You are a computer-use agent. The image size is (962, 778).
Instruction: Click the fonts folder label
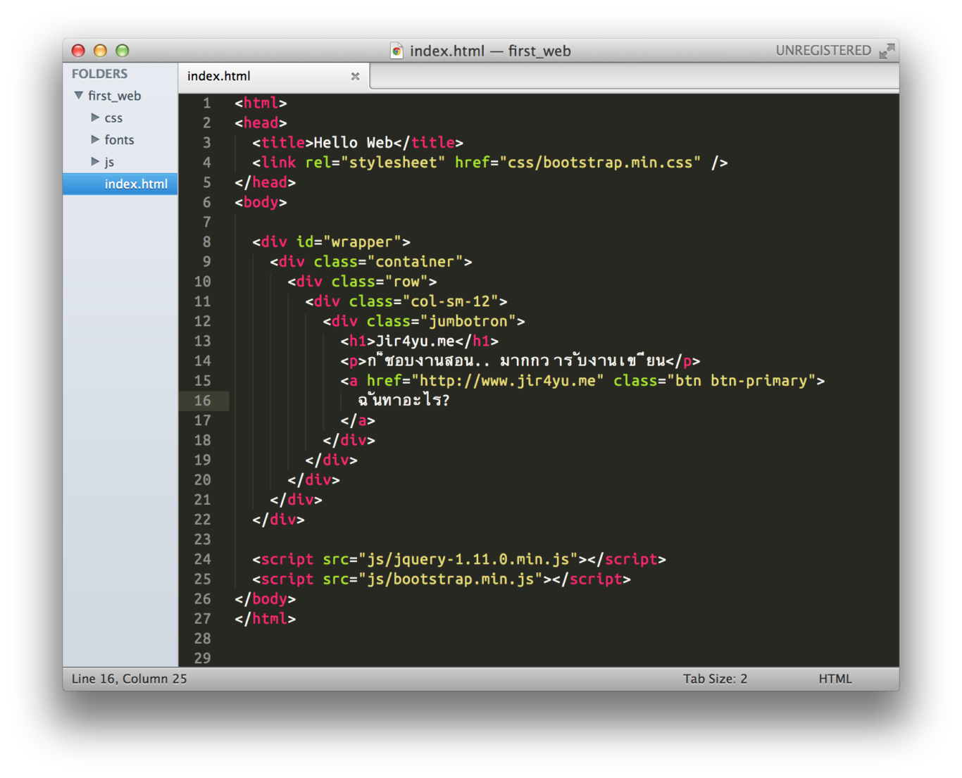(119, 139)
